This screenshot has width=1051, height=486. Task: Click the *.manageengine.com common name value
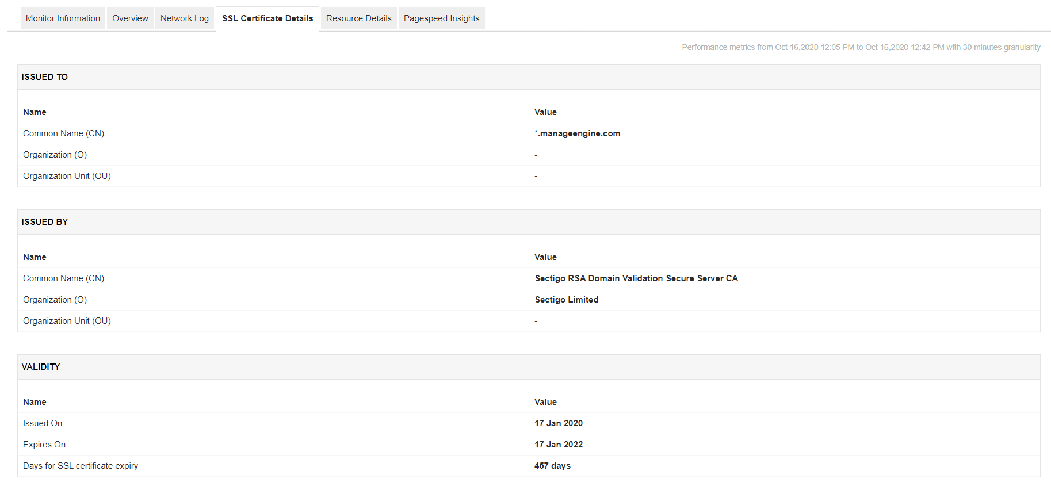[577, 133]
